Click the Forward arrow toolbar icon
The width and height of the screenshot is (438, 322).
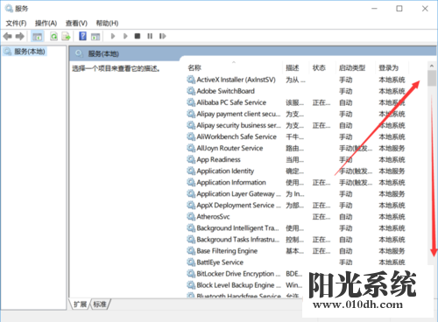click(20, 36)
